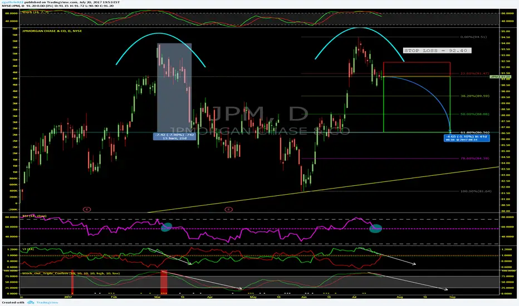The width and height of the screenshot is (519, 306).
Task: Click the 61.80%(86.56) Fibonacci level label
Action: click(474, 132)
